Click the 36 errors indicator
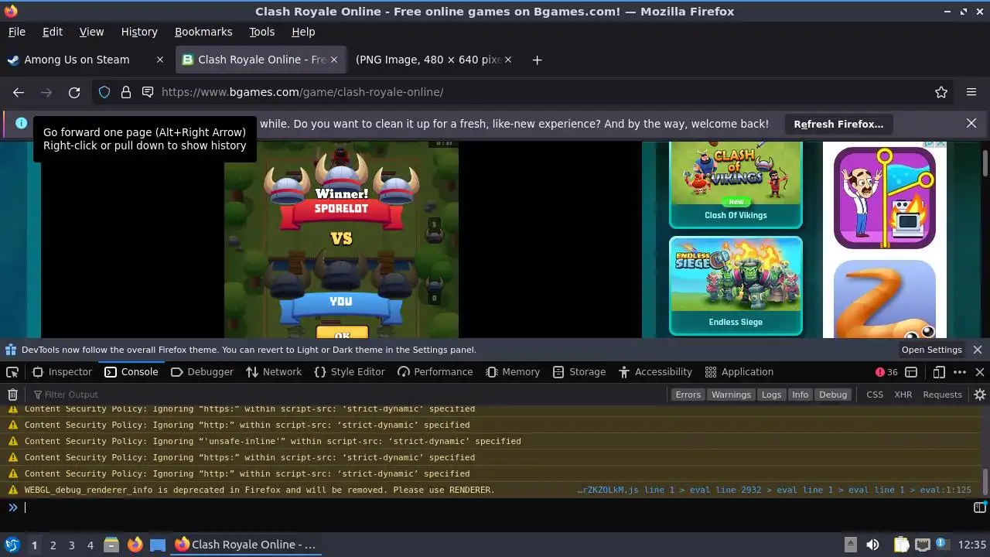The height and width of the screenshot is (557, 990). [x=886, y=372]
